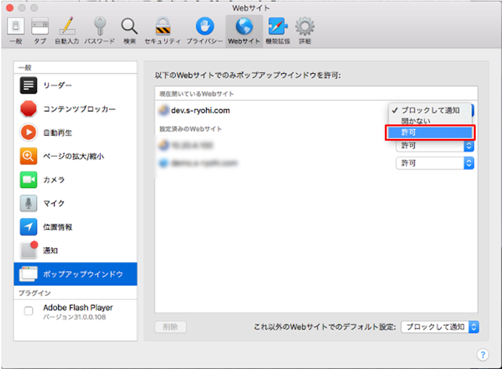The width and height of the screenshot is (502, 369).
Task: Select 位置情報 in the sidebar
Action: pyautogui.click(x=76, y=227)
